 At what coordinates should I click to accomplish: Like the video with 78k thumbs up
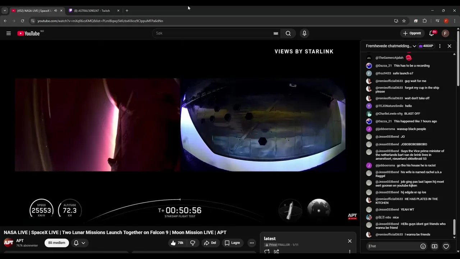click(x=177, y=243)
